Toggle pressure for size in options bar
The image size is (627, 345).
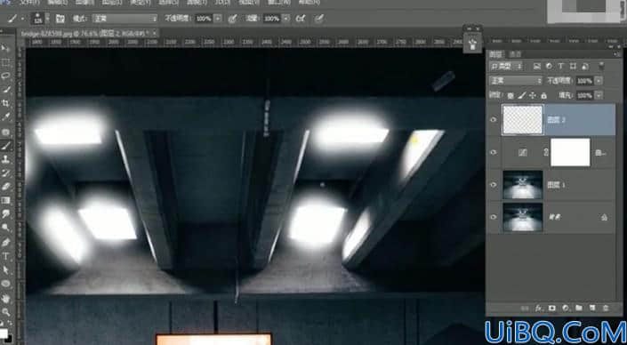(x=318, y=19)
